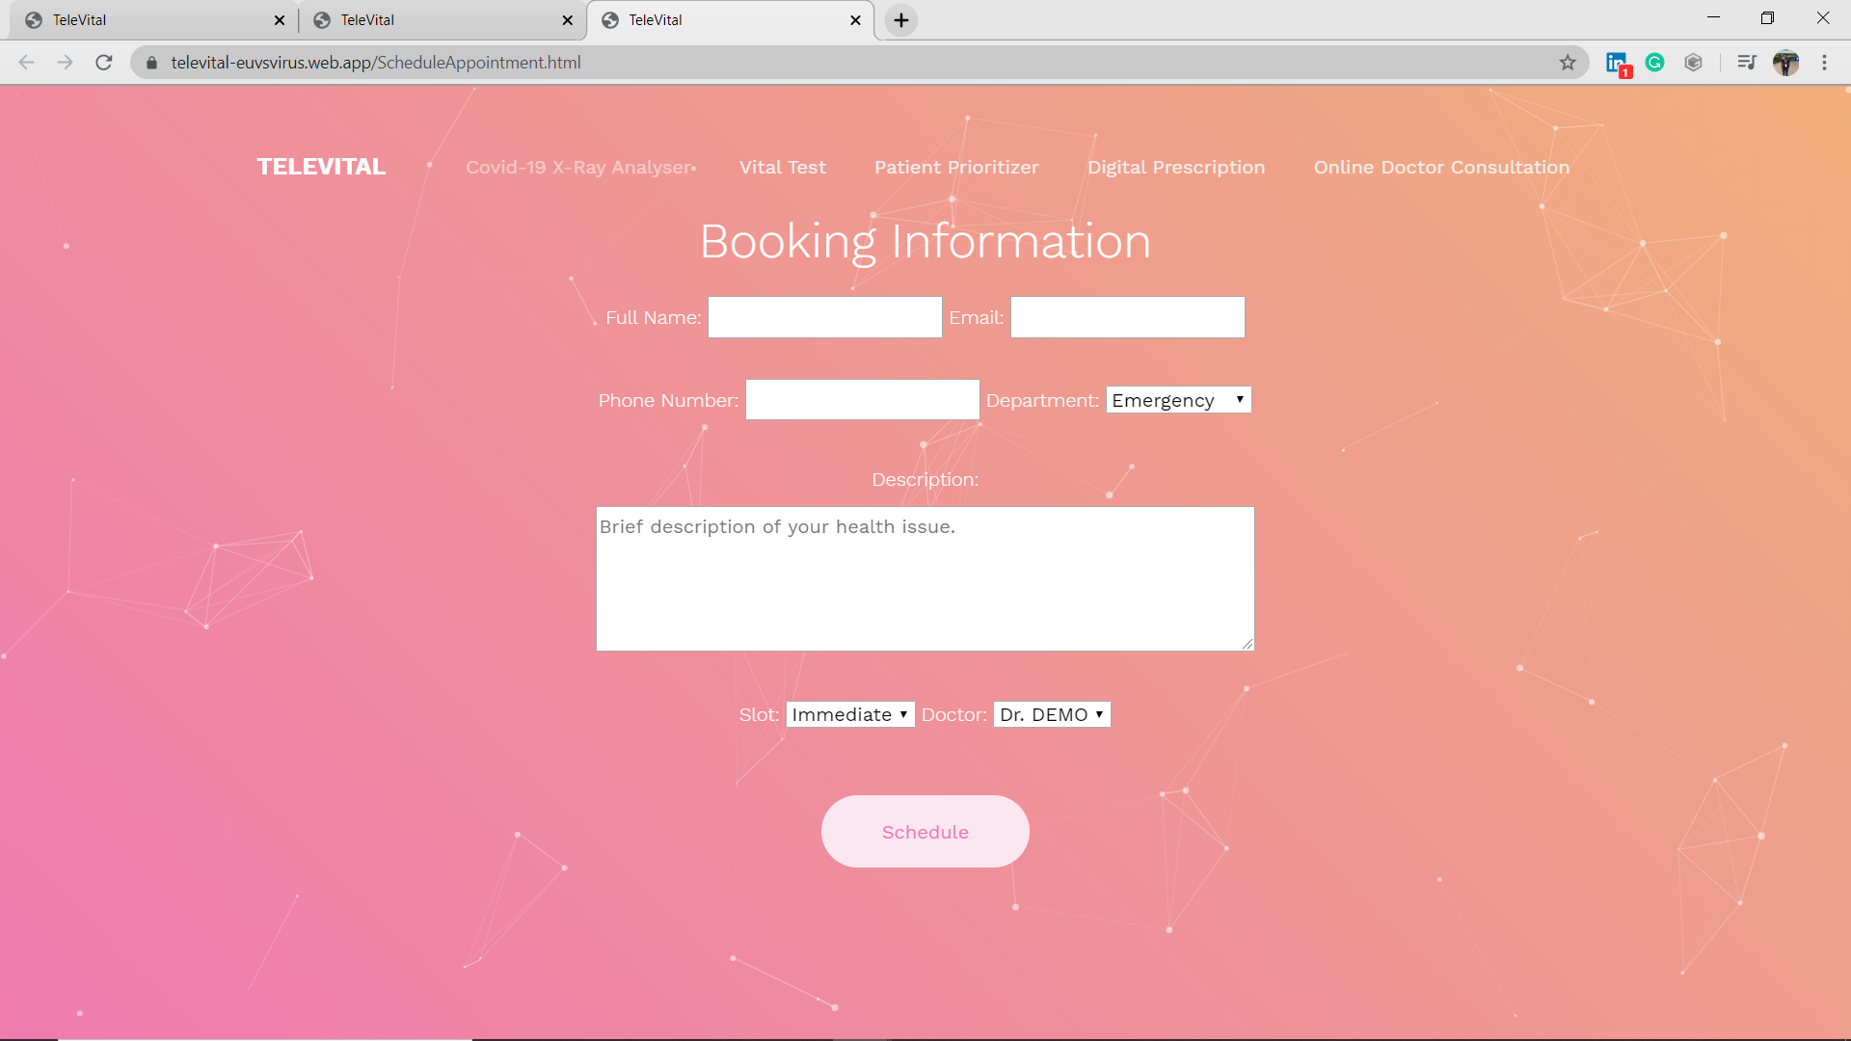
Task: Focus the health issue description textarea
Action: (925, 578)
